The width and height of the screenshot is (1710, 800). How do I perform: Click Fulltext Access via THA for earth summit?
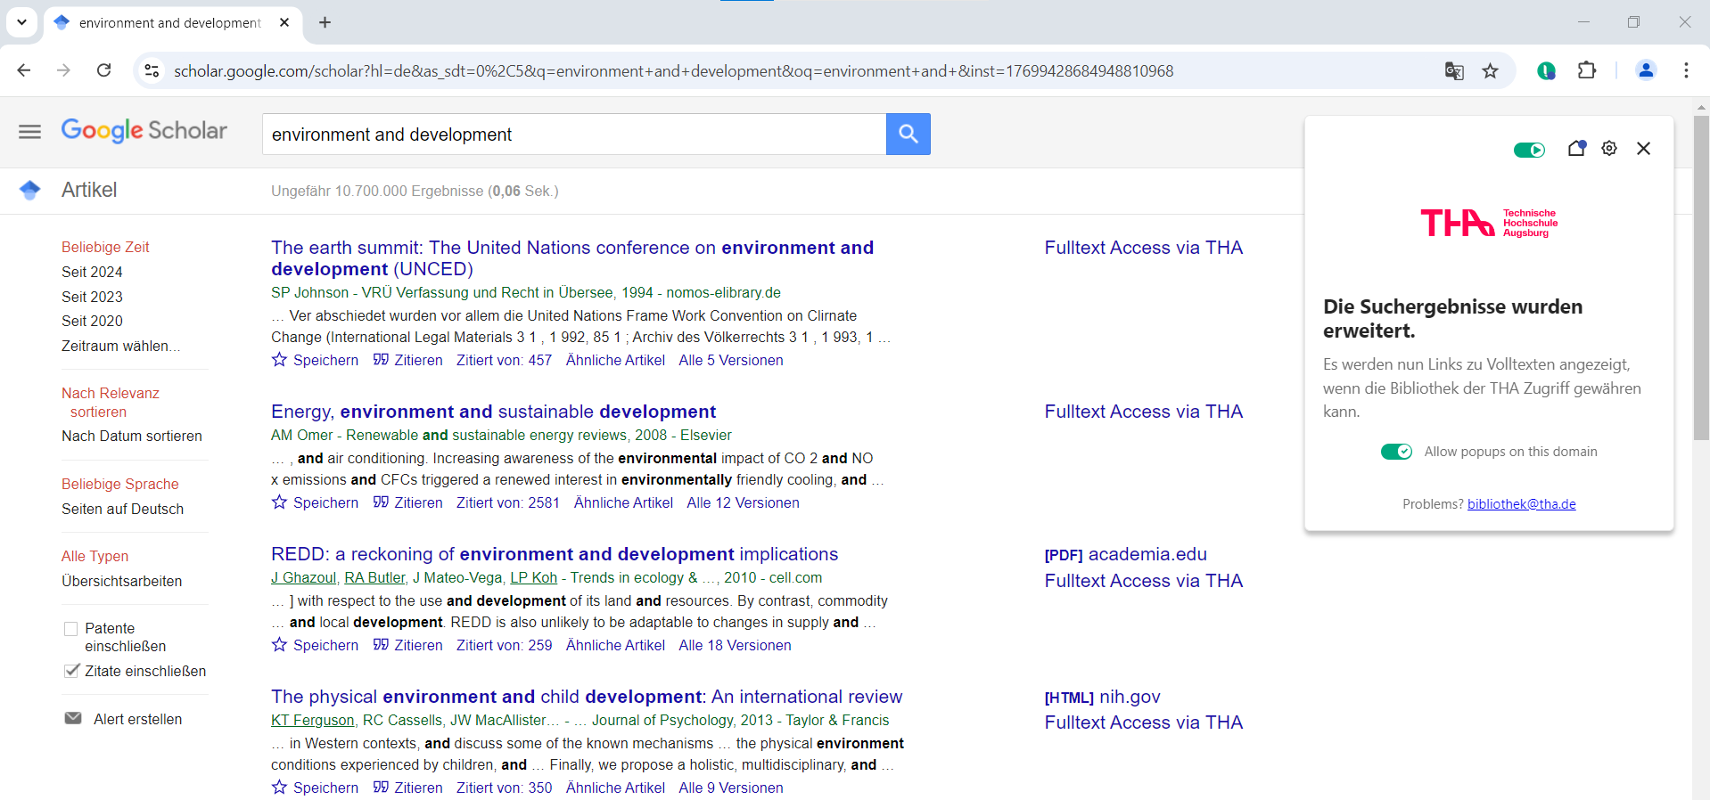click(1143, 248)
